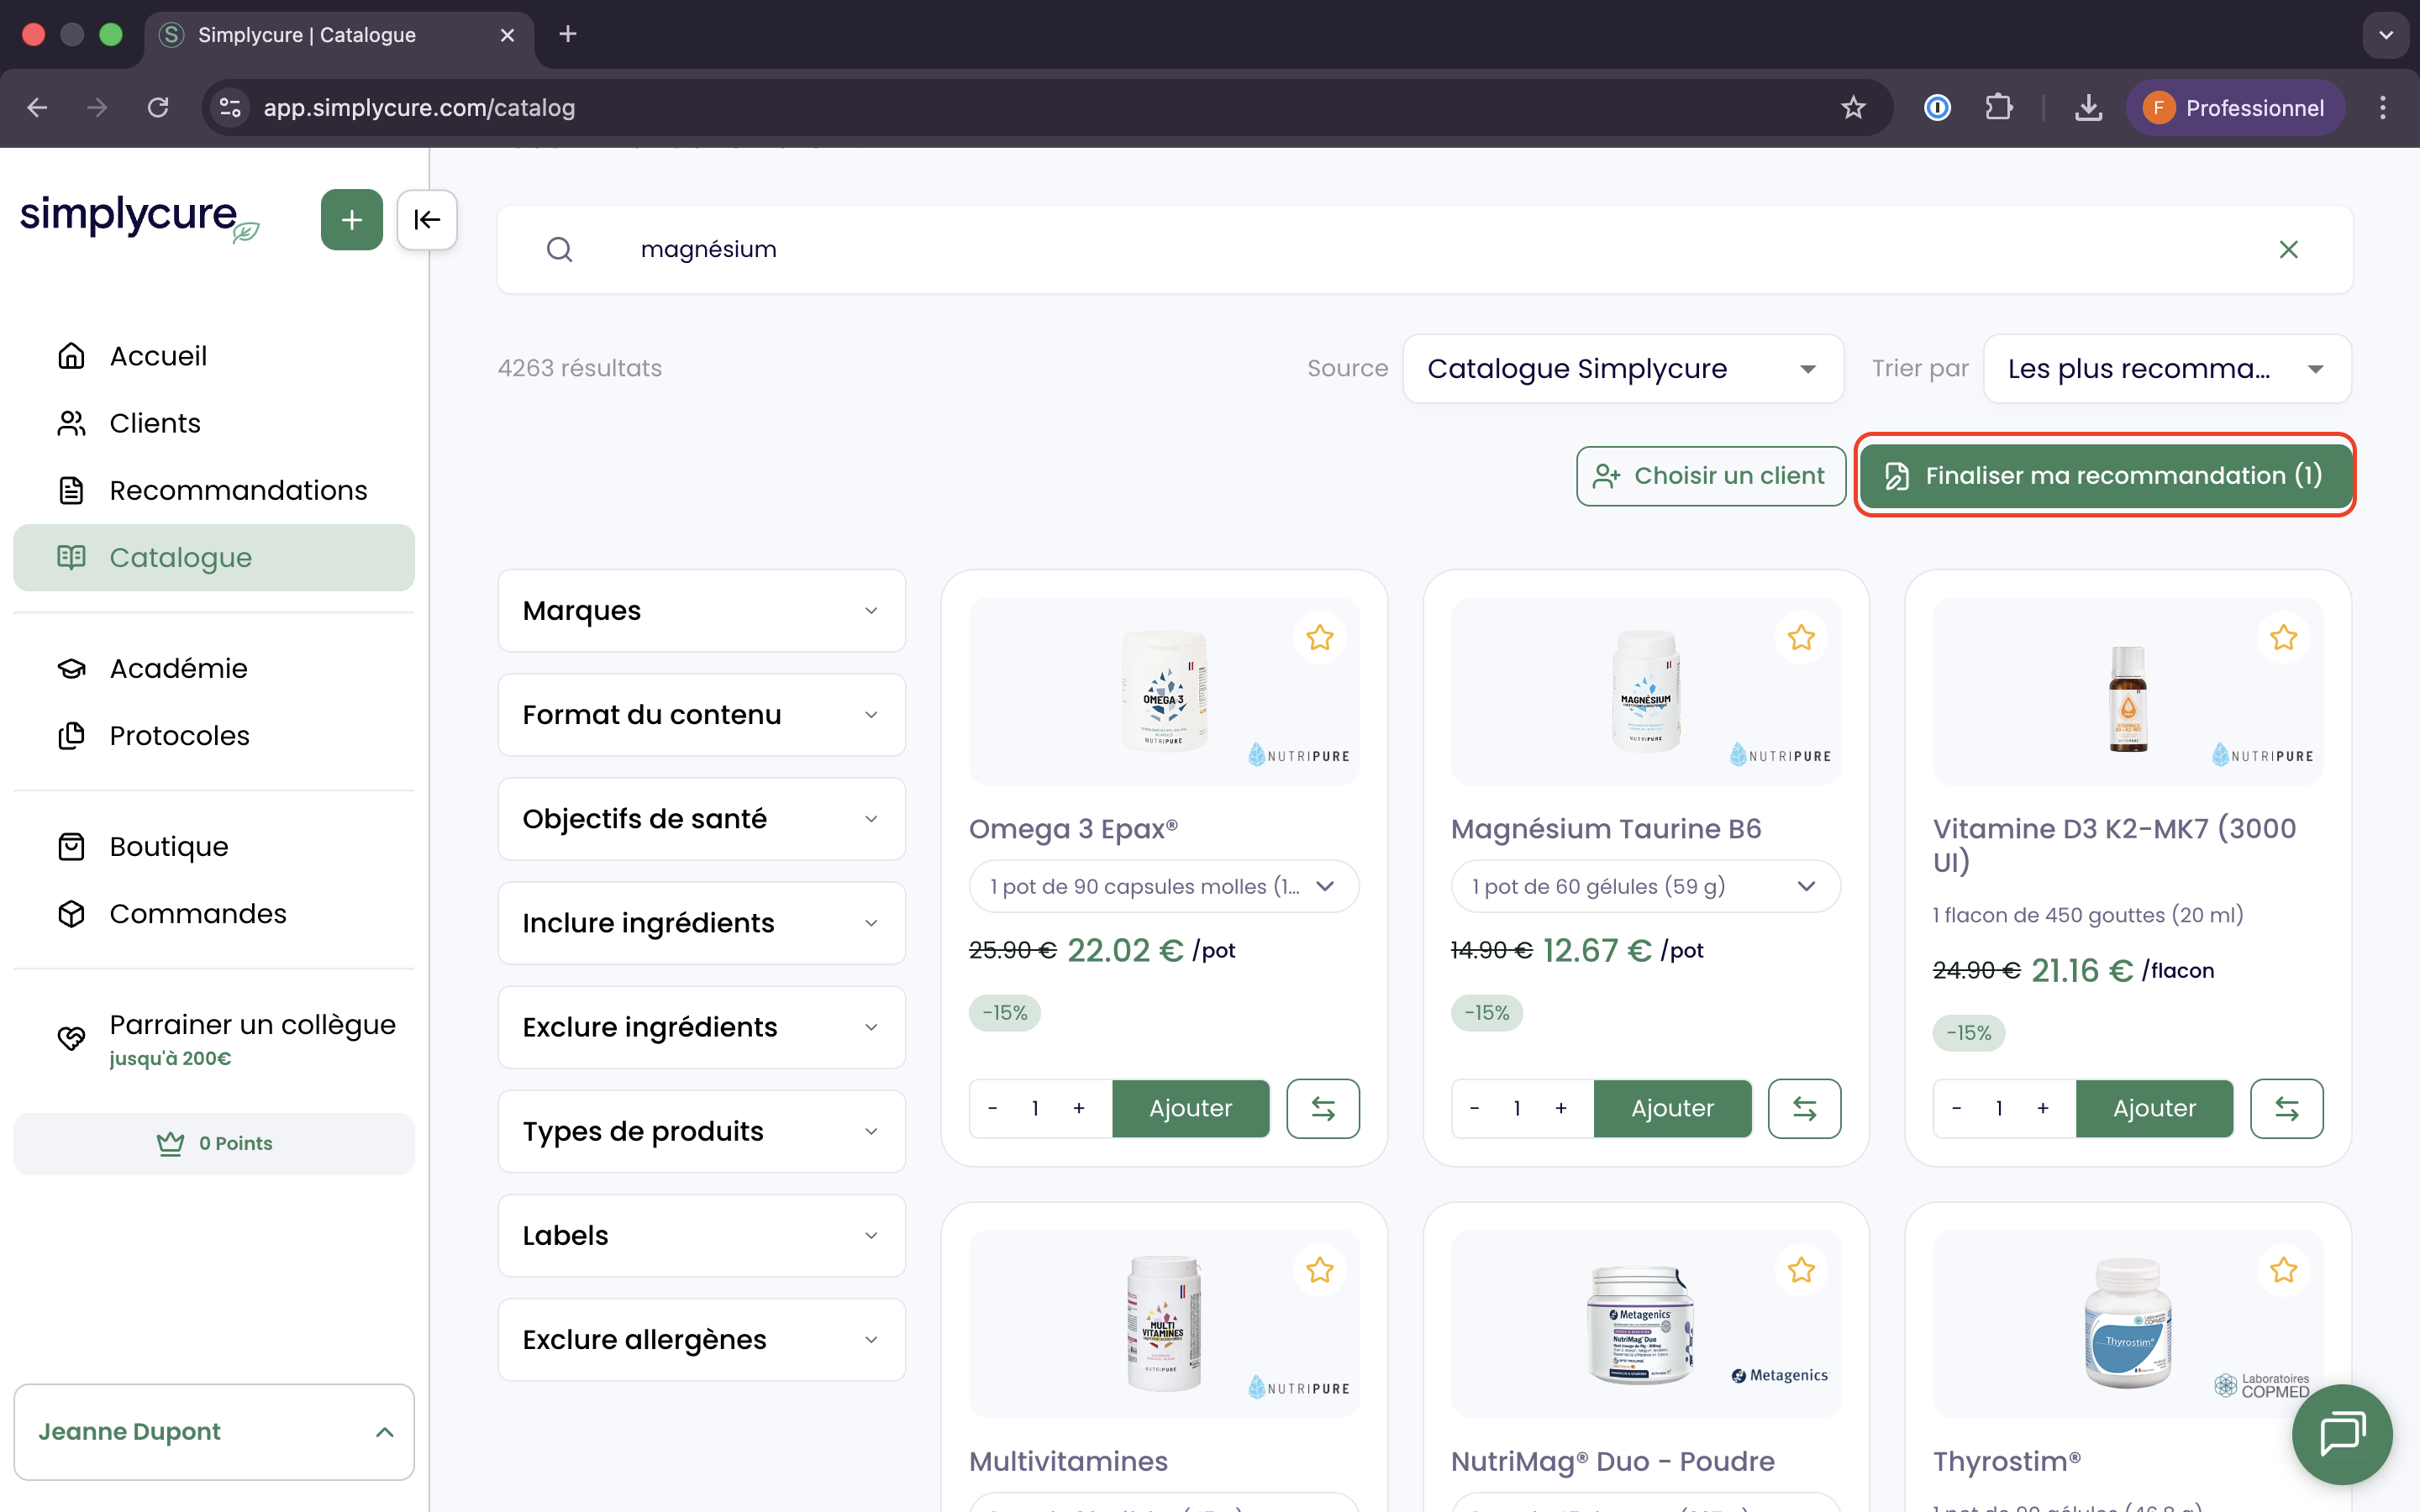
Task: Bookmark this page with the star icon
Action: pyautogui.click(x=1853, y=108)
